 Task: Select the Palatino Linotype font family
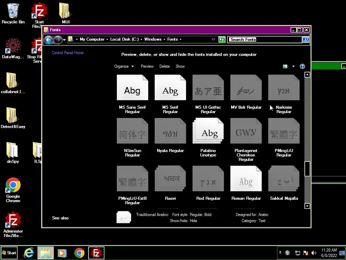tap(208, 131)
